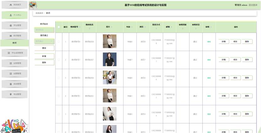The width and height of the screenshot is (261, 133).
Task: Sort by 审核状态 column arrow
Action: point(196,29)
